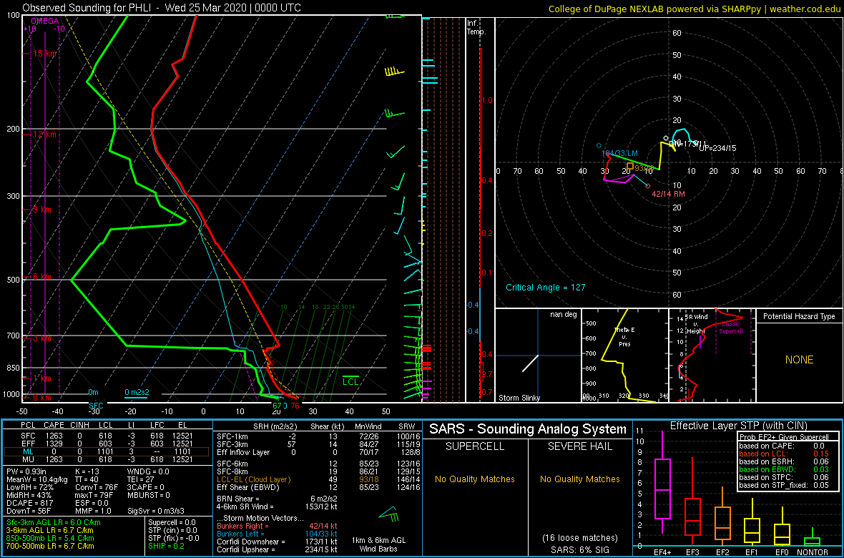Click 'Effective Layer STP (with CIN)' title
Viewport: 844px width, 558px height.
pos(737,426)
